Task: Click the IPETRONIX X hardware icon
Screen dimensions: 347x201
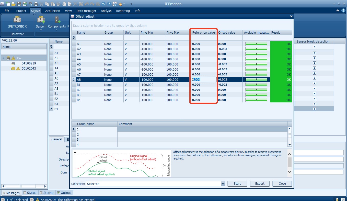Action: tap(17, 19)
